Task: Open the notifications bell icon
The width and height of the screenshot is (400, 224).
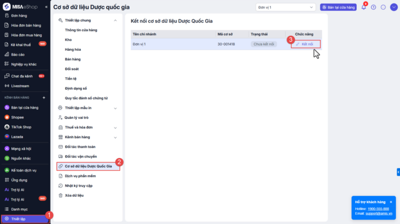Action: coord(364,7)
